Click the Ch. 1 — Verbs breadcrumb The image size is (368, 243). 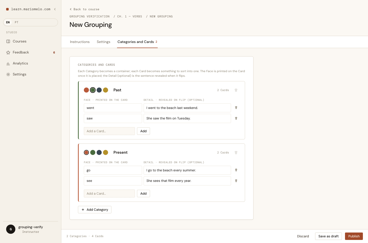(130, 16)
